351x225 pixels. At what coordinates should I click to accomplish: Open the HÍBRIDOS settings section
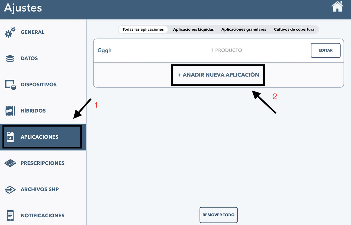point(43,111)
